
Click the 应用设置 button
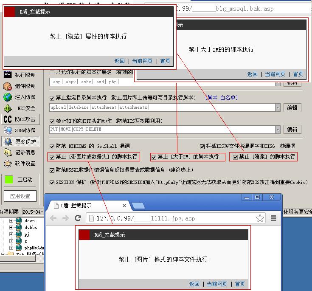[20, 196]
